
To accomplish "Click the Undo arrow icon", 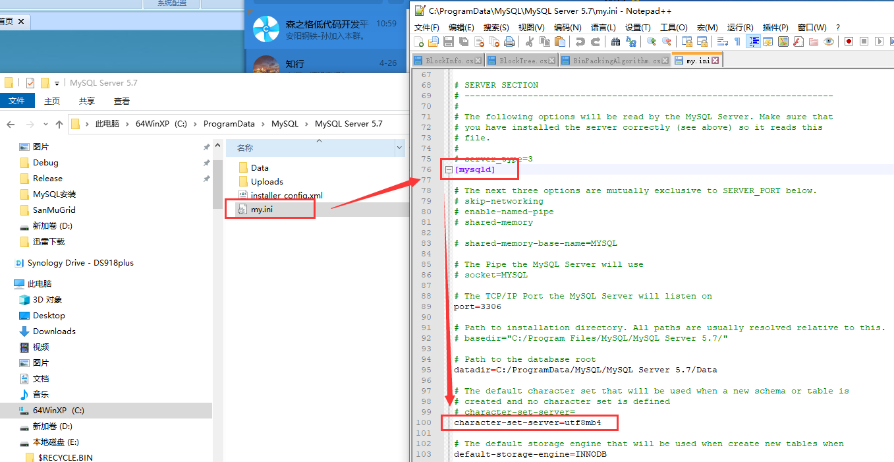I will tap(580, 42).
